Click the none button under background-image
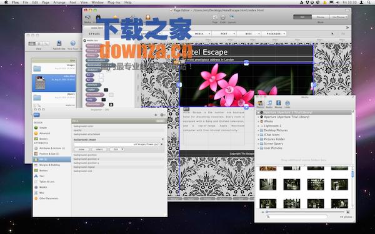375x234 pixels. [82, 149]
